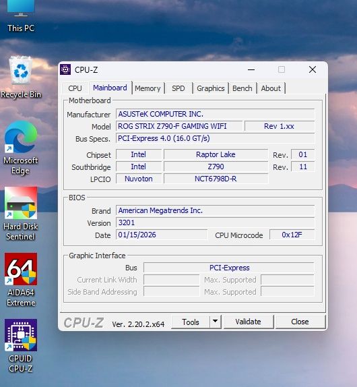Go to the Bench tab

tap(242, 88)
